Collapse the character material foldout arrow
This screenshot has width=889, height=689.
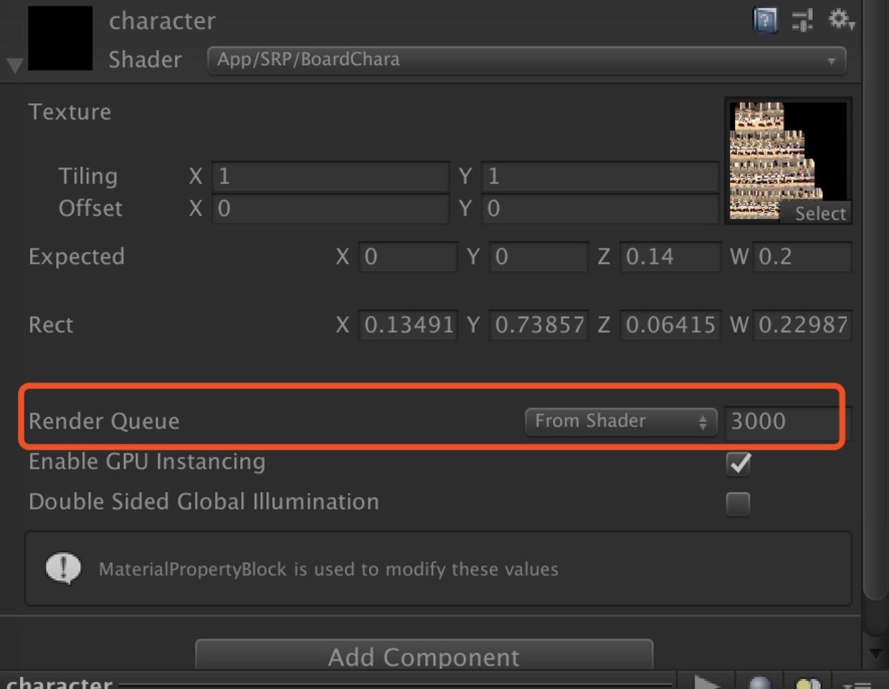click(14, 65)
